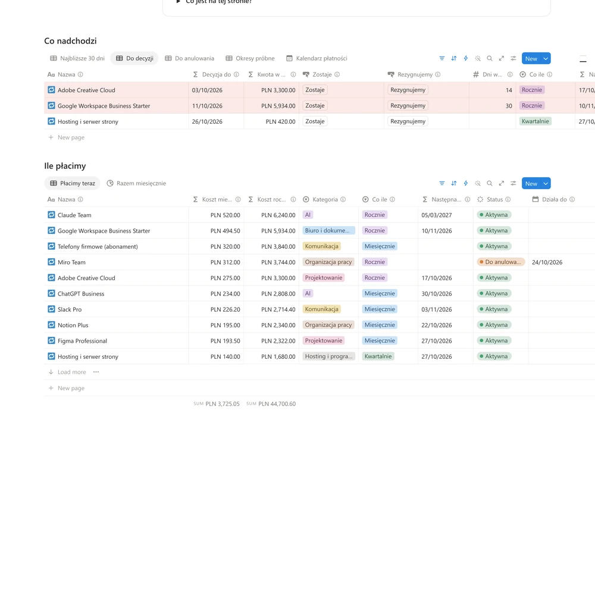Viewport: 595px width, 595px height.
Task: Expand Ile płacimy database to full page
Action: pos(501,183)
